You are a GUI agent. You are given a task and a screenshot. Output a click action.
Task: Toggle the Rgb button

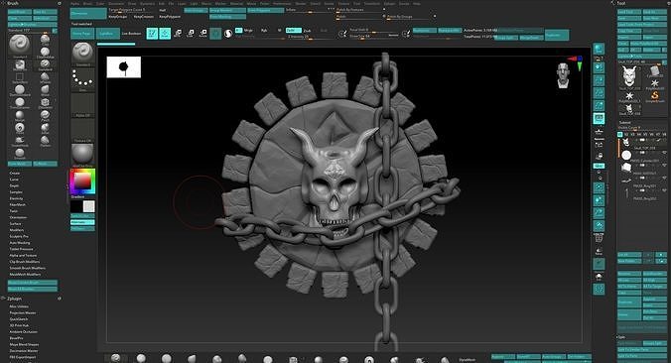[x=264, y=31]
